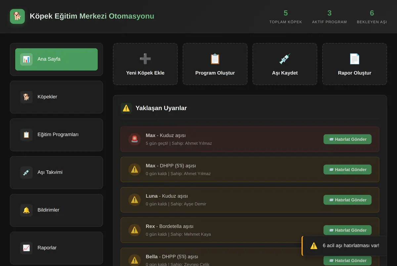Navigate to Aşı Takvimi
The height and width of the screenshot is (266, 397).
(56, 172)
